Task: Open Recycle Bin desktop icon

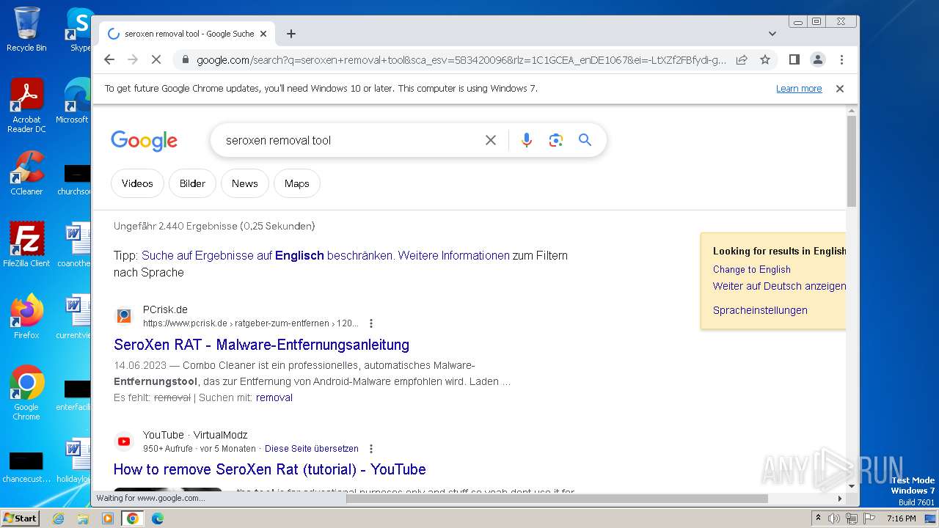Action: [26, 29]
